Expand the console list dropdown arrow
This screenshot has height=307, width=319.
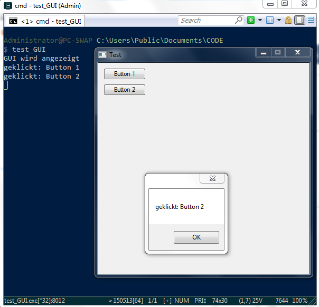point(279,21)
